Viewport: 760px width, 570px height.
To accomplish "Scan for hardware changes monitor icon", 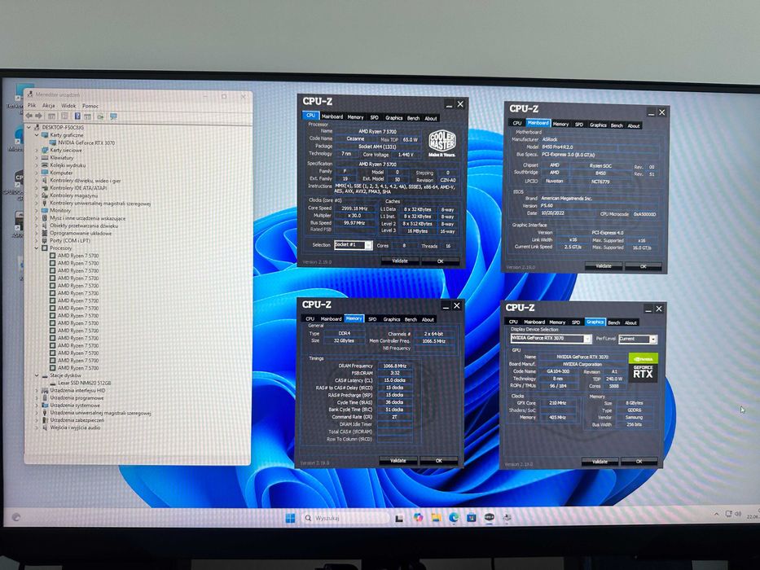I will 113,116.
